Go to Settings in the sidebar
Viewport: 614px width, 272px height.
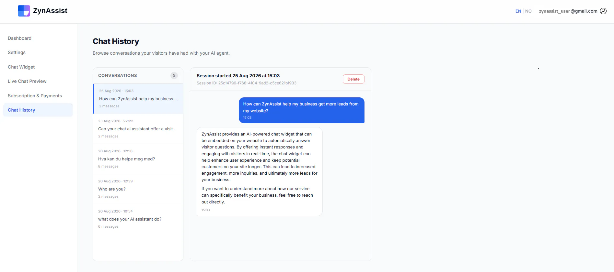pyautogui.click(x=17, y=52)
